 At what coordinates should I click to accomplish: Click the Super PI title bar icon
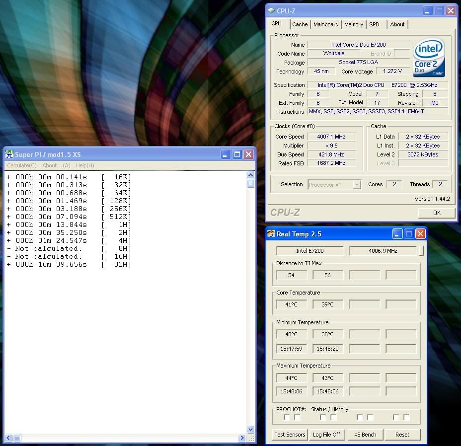click(x=9, y=154)
